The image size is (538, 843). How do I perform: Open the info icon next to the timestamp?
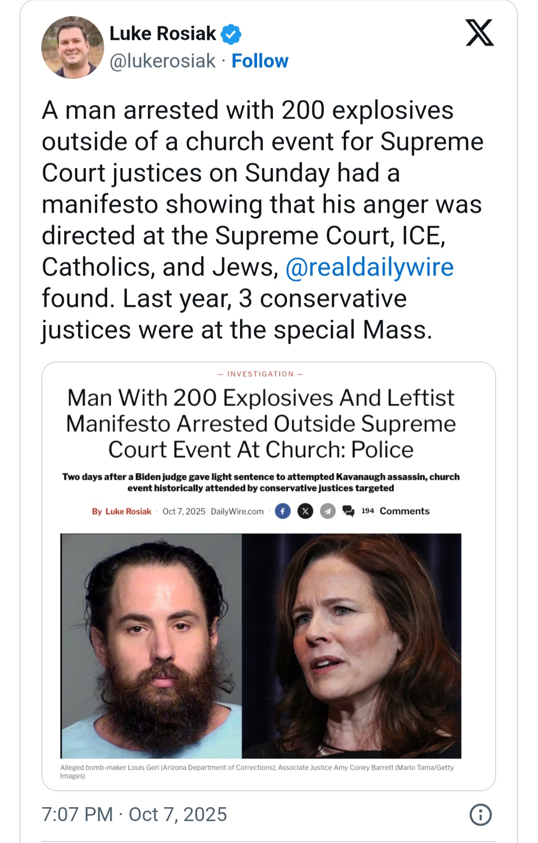pyautogui.click(x=480, y=815)
